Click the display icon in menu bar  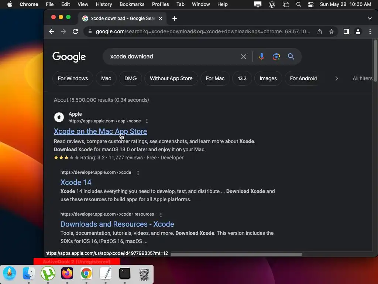pyautogui.click(x=258, y=4)
